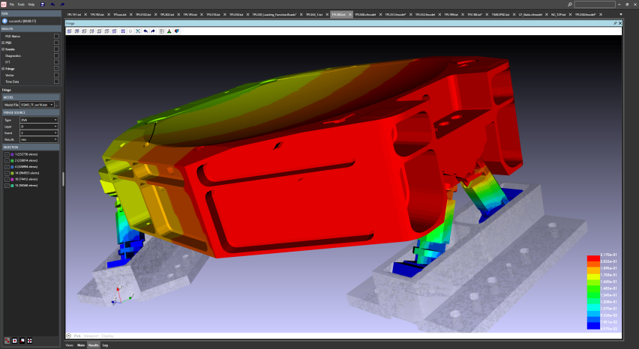Open the Tools menu
Image resolution: width=639 pixels, height=349 pixels.
click(x=21, y=4)
